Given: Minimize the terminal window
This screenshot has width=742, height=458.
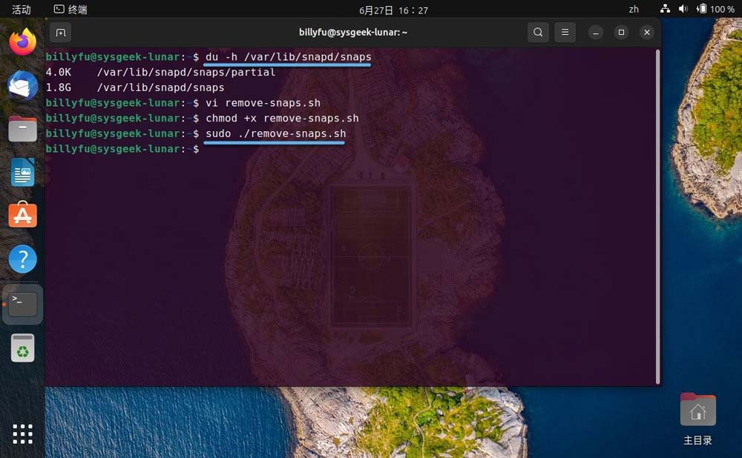Looking at the screenshot, I should point(596,32).
